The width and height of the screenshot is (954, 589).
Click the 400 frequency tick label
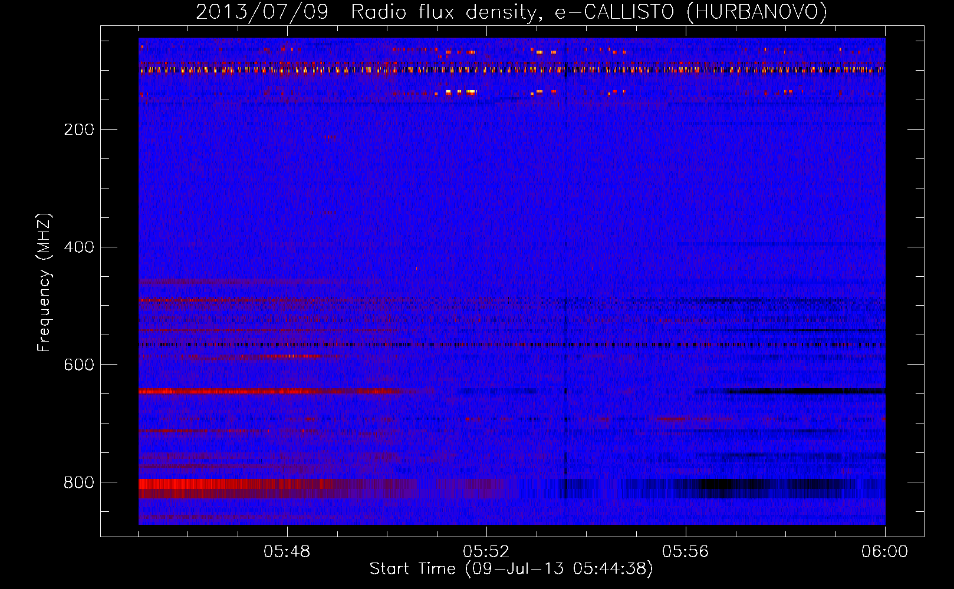coord(79,247)
